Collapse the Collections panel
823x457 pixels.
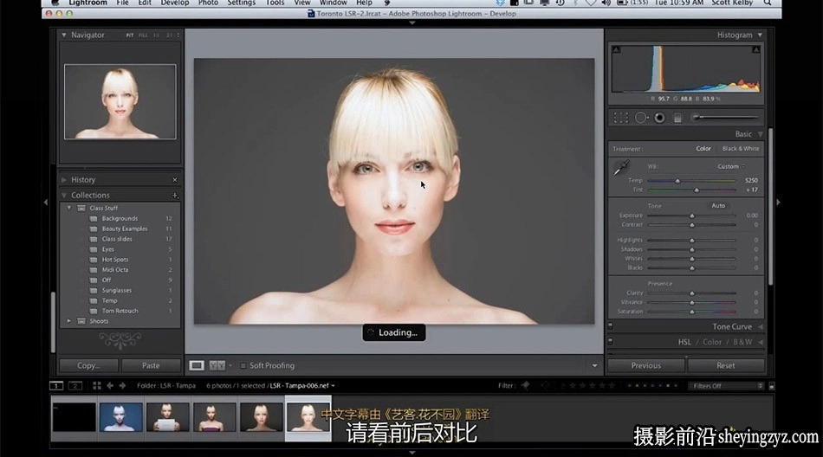(64, 196)
